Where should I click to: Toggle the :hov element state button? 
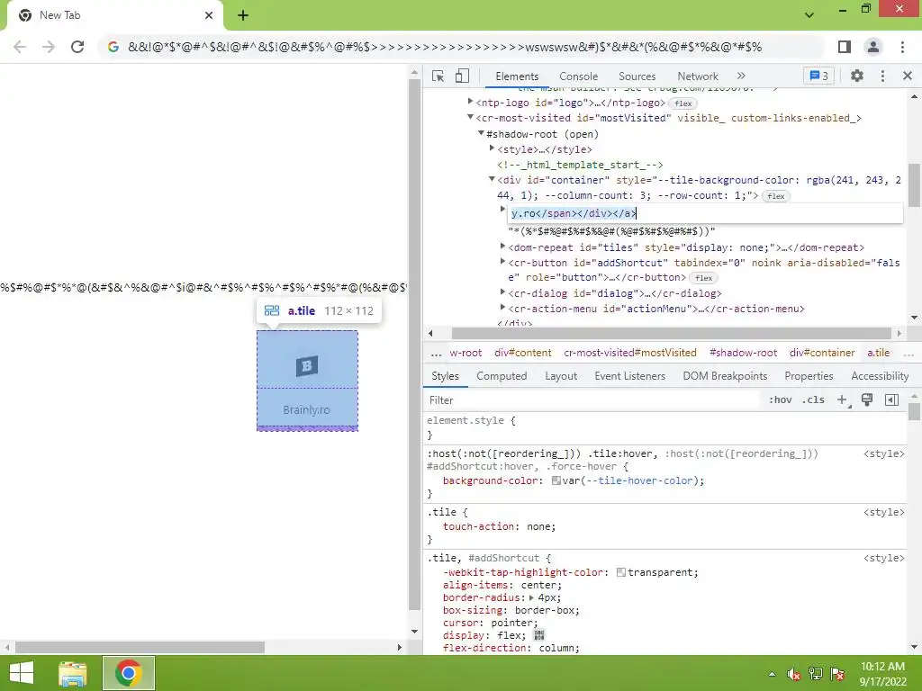781,400
